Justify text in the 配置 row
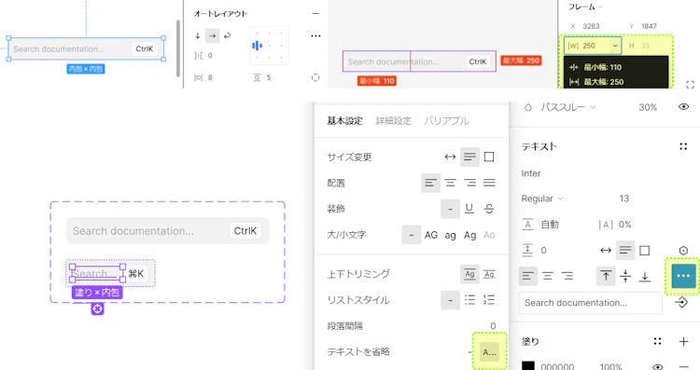 click(489, 183)
